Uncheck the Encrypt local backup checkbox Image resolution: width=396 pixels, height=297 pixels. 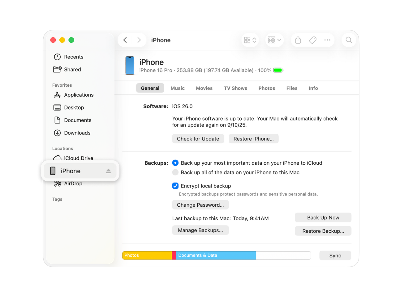175,186
